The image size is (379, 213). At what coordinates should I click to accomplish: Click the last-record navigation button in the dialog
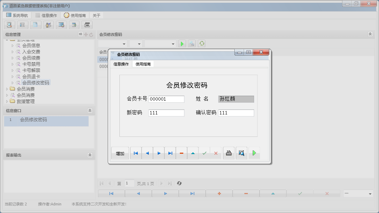click(x=170, y=153)
